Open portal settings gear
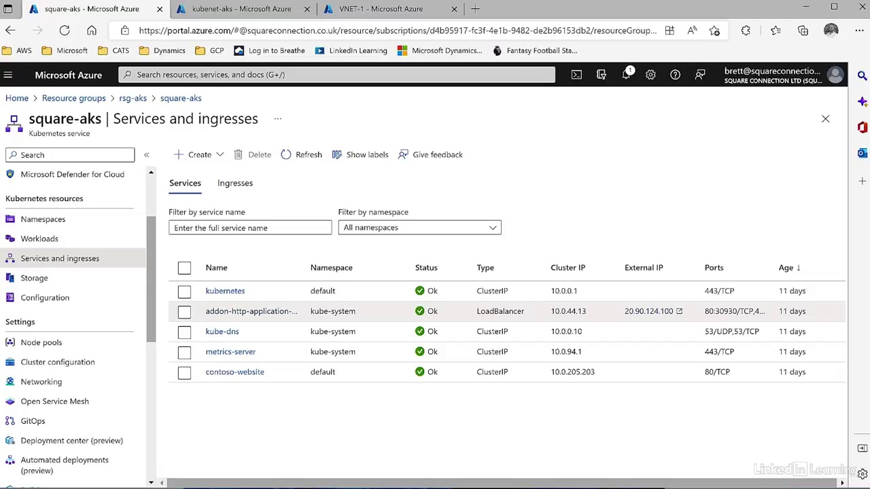The width and height of the screenshot is (870, 489). click(x=650, y=75)
